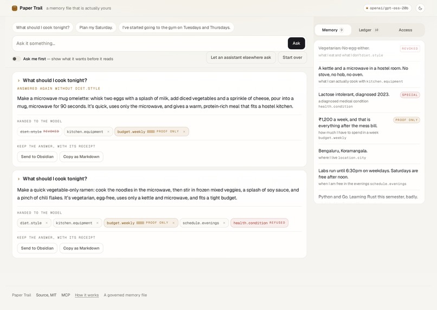The height and width of the screenshot is (310, 437).
Task: Collapse the first 'What should I cook tonight?' answer
Action: point(18,81)
